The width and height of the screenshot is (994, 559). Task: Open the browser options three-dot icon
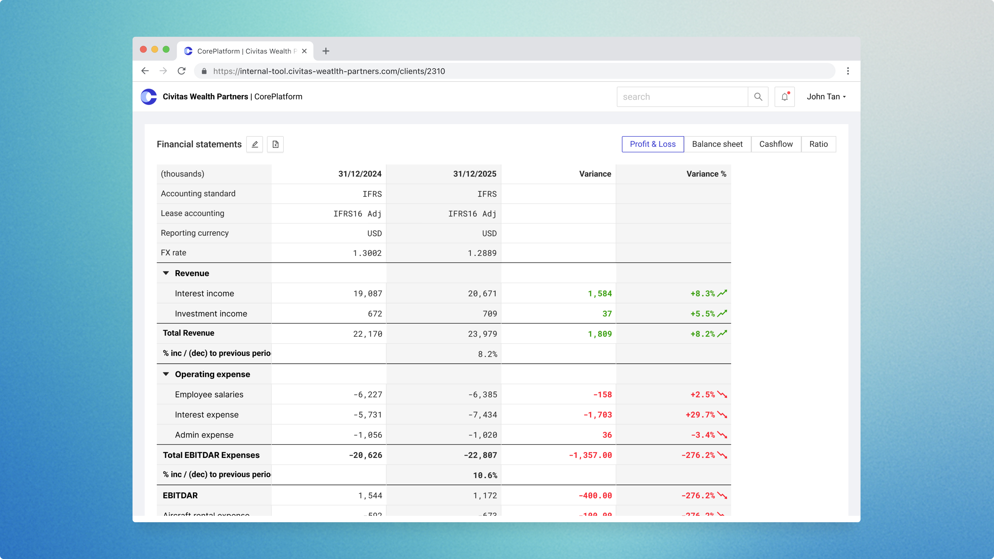[x=848, y=71]
